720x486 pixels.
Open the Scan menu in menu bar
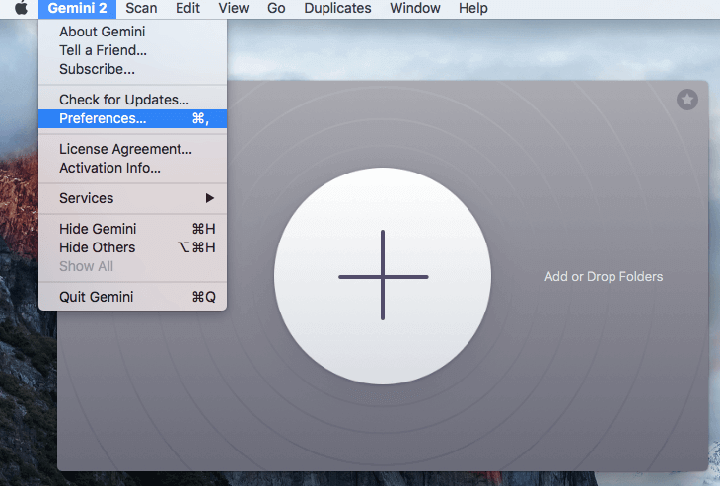point(141,8)
